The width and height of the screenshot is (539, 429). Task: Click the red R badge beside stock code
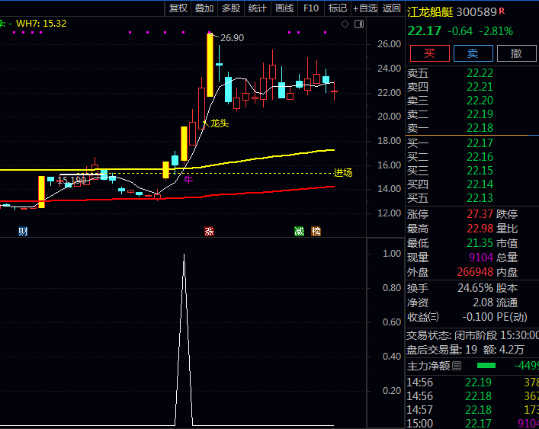[502, 11]
